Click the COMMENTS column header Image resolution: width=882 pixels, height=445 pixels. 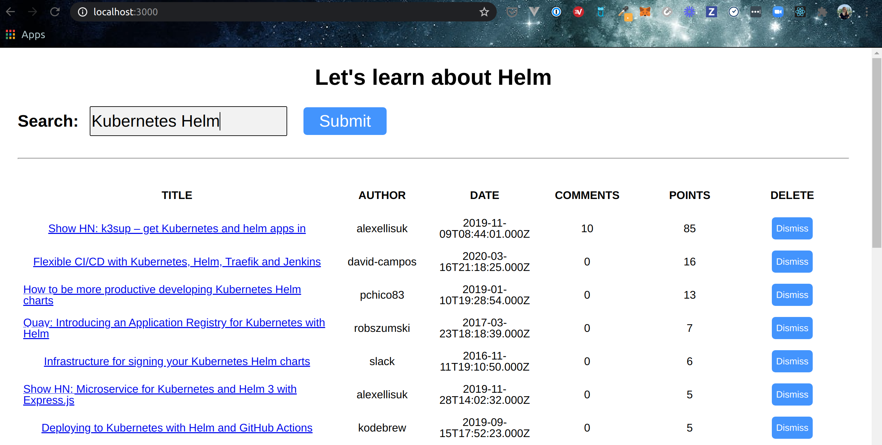pos(587,195)
